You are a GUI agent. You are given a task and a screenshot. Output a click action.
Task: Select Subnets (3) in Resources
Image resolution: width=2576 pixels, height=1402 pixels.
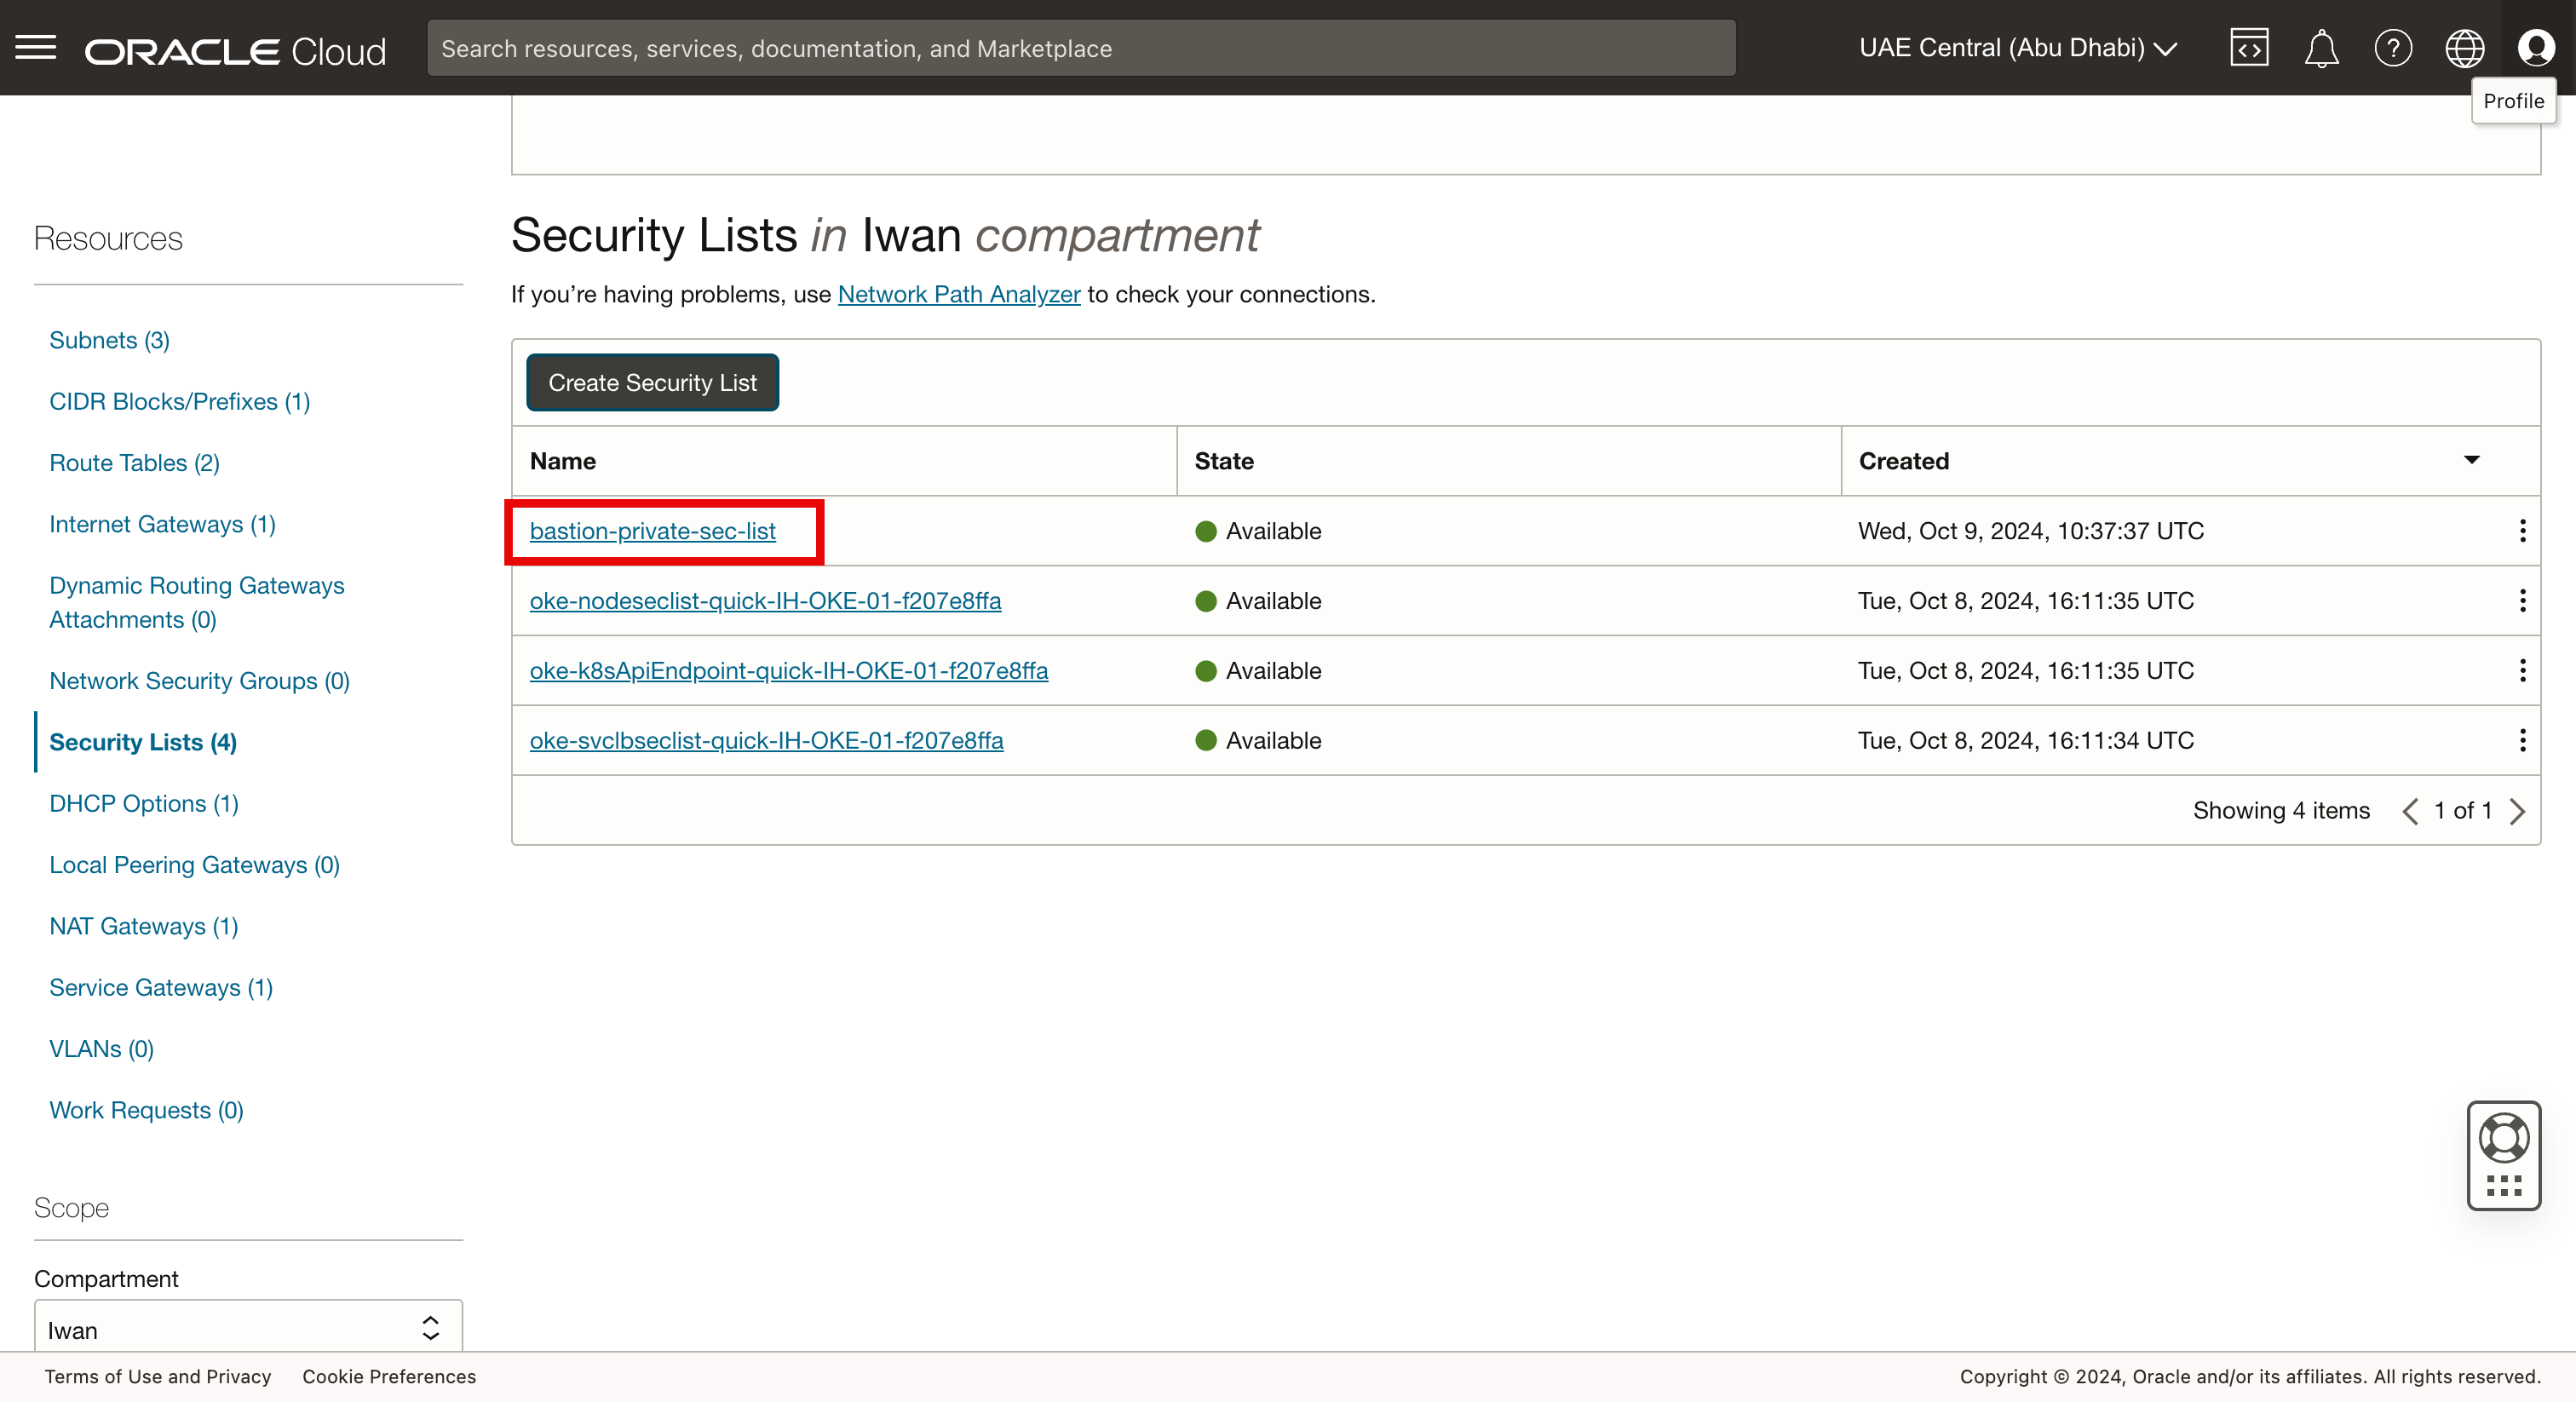110,340
